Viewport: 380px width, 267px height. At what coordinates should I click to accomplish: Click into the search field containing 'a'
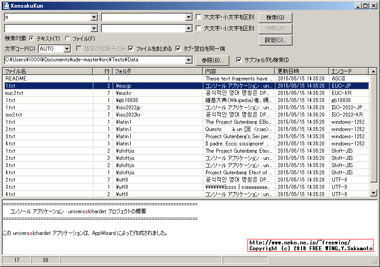click(48, 17)
